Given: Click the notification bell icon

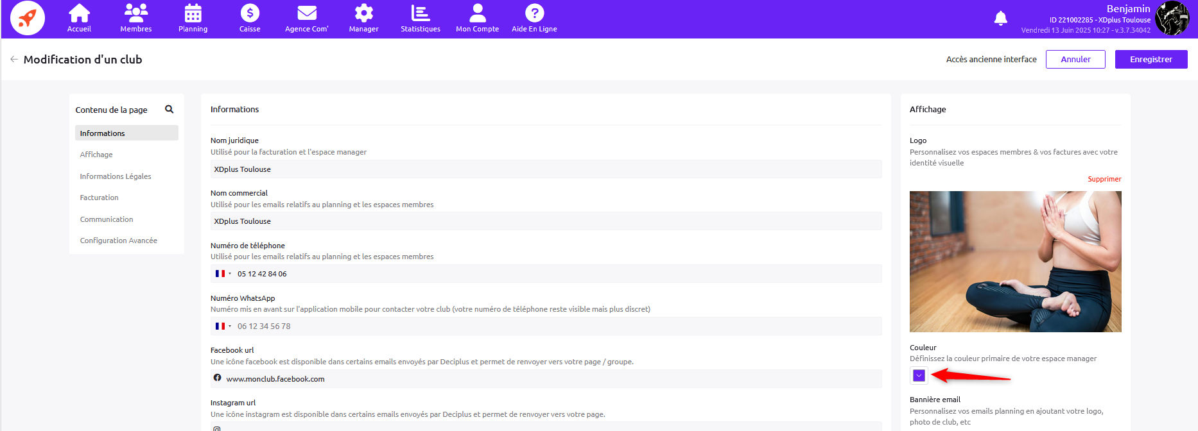Looking at the screenshot, I should 1000,19.
